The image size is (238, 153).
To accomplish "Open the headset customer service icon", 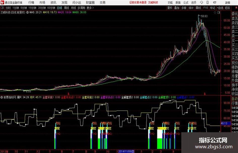I will point(201,3).
